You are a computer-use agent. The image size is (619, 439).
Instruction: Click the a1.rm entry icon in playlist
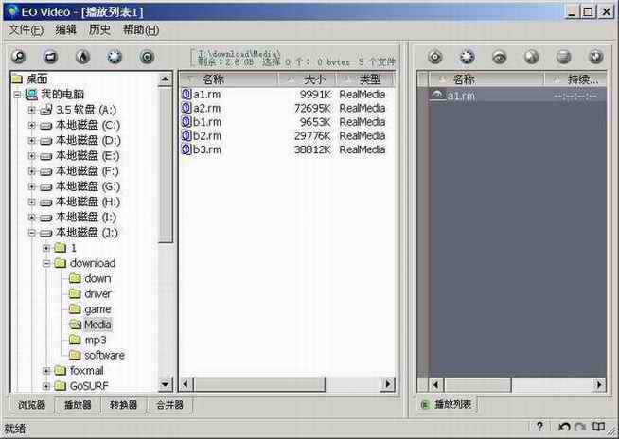click(x=437, y=96)
